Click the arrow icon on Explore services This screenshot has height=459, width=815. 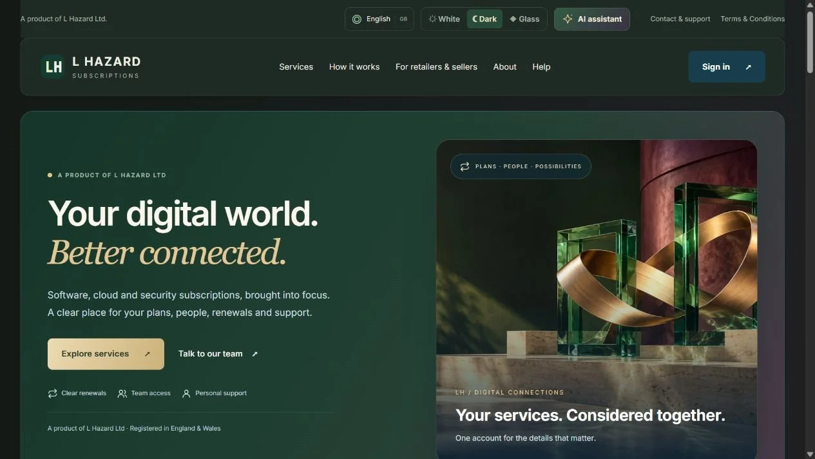click(147, 354)
